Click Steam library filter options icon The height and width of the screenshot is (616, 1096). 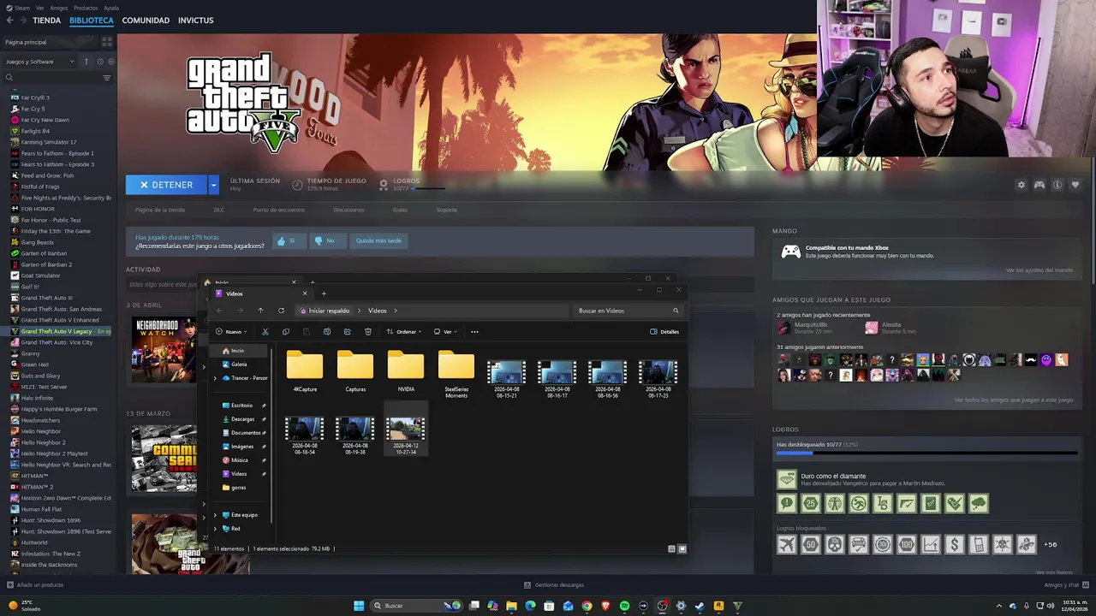coord(107,78)
